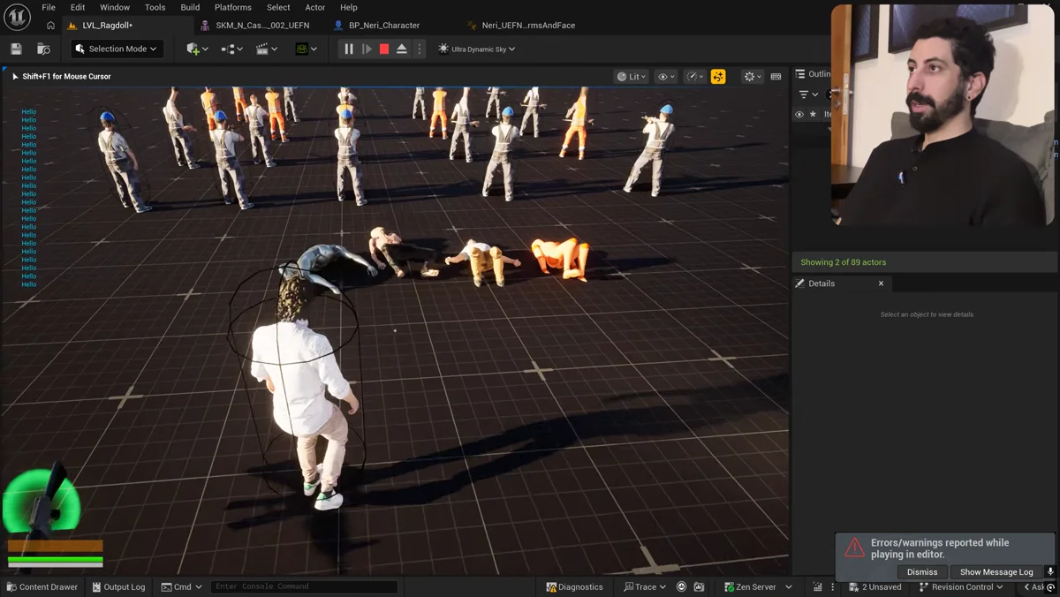Click the Unreal Engine logo icon
Viewport: 1060px width, 597px height.
coord(17,17)
